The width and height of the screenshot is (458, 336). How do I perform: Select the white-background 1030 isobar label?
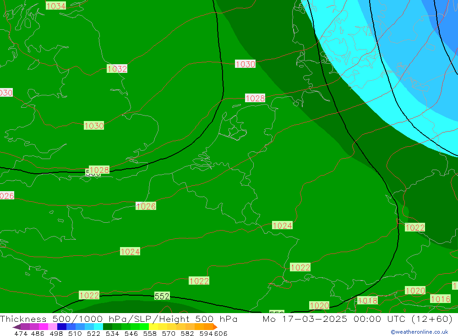[x=245, y=64]
